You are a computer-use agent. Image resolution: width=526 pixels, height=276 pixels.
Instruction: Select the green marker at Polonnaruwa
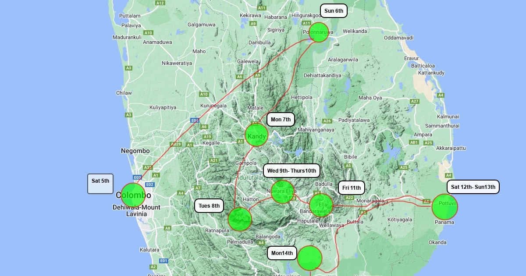tap(319, 32)
